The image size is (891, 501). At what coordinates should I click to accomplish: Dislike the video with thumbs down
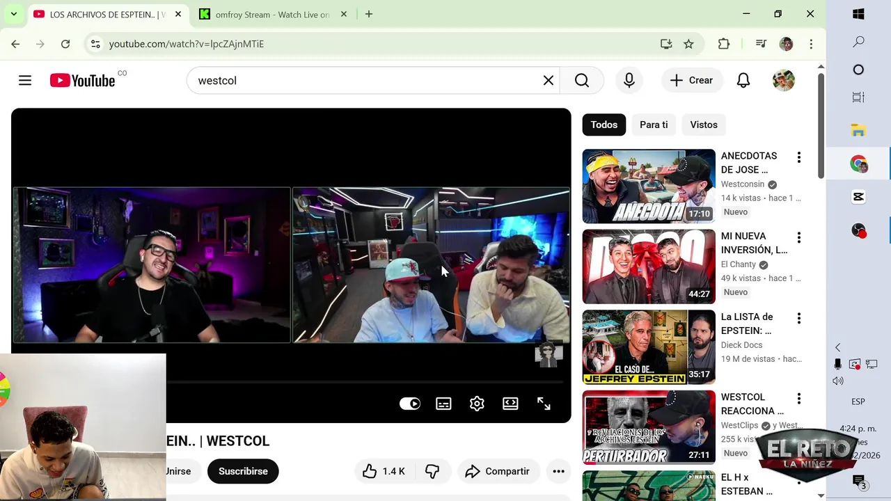432,472
